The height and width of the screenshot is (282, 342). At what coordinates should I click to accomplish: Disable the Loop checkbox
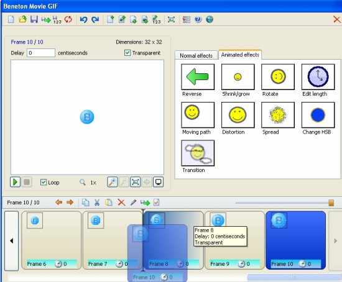44,182
